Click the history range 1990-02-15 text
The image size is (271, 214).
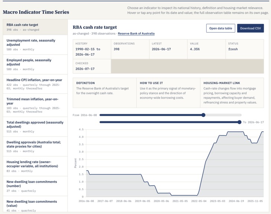(87, 52)
